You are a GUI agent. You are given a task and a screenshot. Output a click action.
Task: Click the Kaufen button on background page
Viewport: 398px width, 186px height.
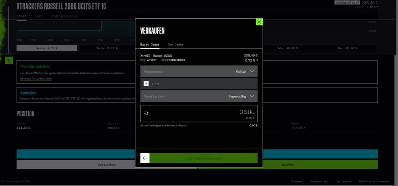[x=288, y=165]
